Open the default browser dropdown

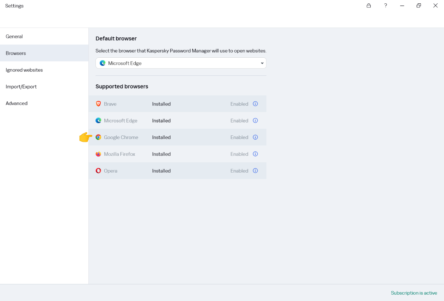pyautogui.click(x=181, y=63)
